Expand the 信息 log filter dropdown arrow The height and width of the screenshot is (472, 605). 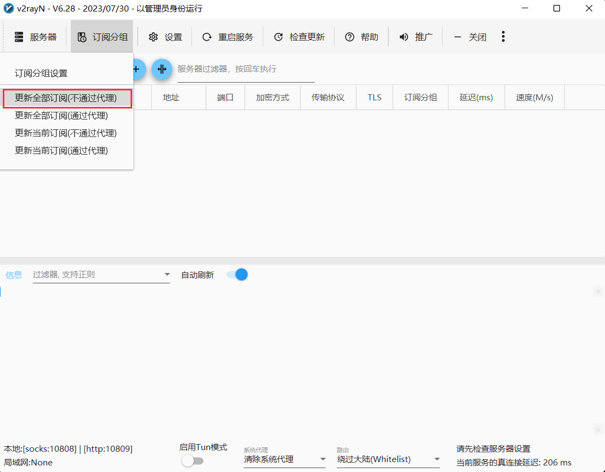point(167,275)
